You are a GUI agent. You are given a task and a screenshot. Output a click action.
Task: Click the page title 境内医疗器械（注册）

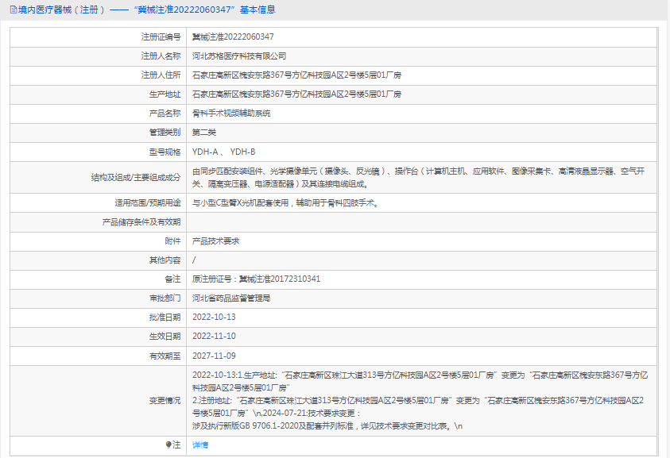pos(61,10)
